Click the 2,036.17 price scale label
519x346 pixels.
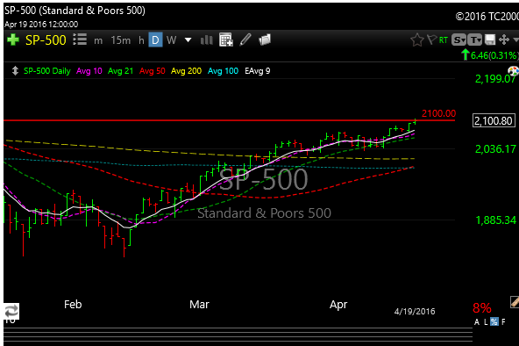(x=495, y=149)
